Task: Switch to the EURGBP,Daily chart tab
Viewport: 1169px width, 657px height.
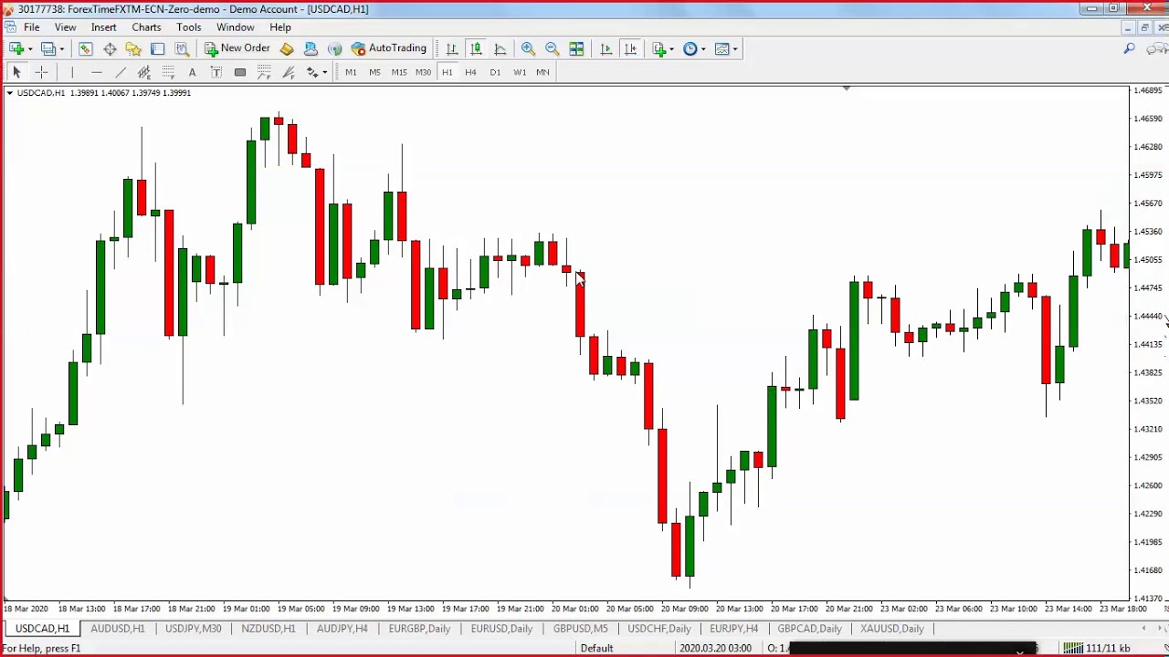Action: (419, 629)
